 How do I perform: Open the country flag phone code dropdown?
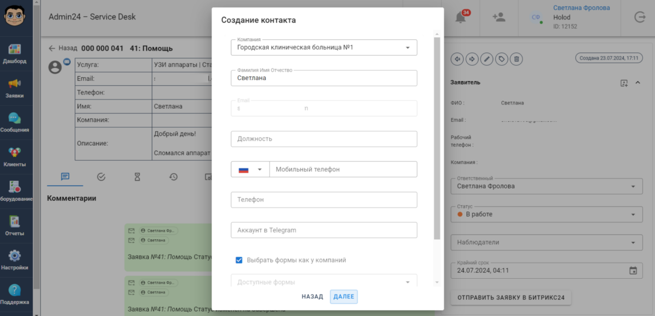250,169
